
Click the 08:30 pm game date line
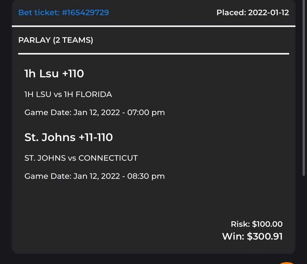(95, 176)
